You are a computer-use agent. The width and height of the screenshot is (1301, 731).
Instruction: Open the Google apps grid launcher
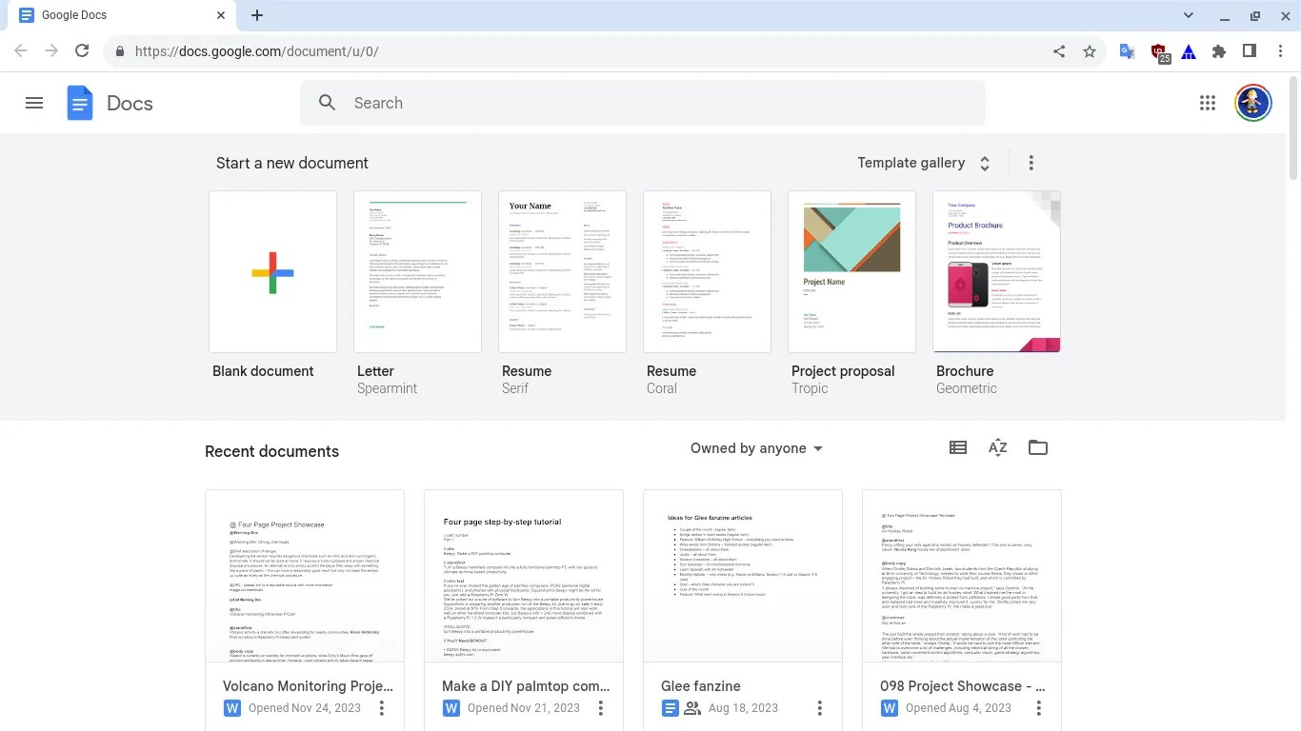(1207, 103)
